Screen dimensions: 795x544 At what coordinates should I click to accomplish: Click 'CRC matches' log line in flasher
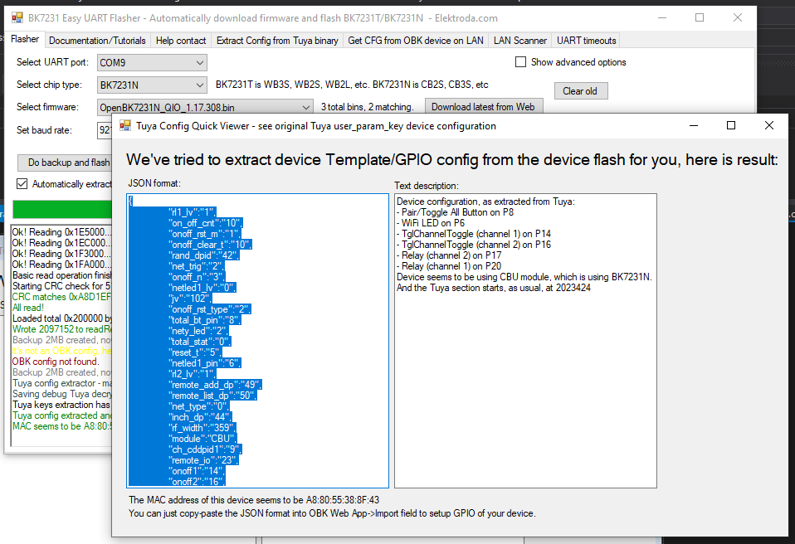61,297
